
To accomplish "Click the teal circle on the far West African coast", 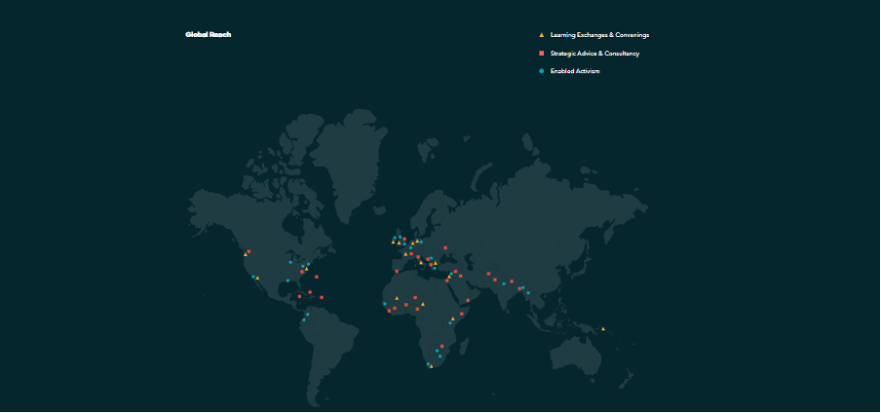I will (x=384, y=303).
